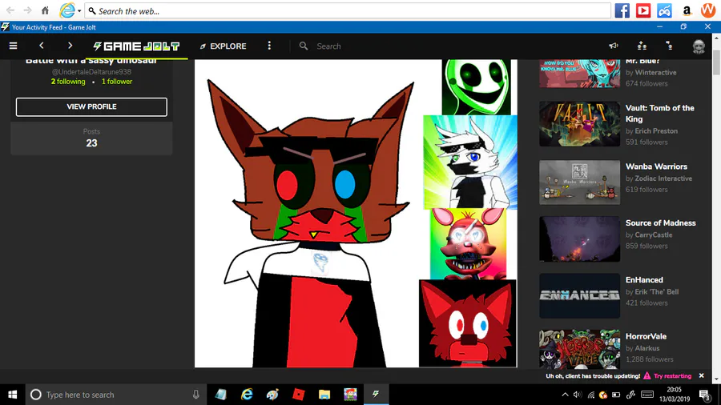The width and height of the screenshot is (721, 405).
Task: Open the friends icon in top bar
Action: [642, 46]
